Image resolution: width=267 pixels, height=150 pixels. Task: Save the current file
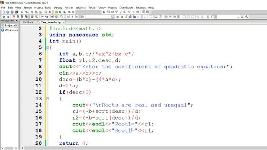pyautogui.click(x=12, y=12)
